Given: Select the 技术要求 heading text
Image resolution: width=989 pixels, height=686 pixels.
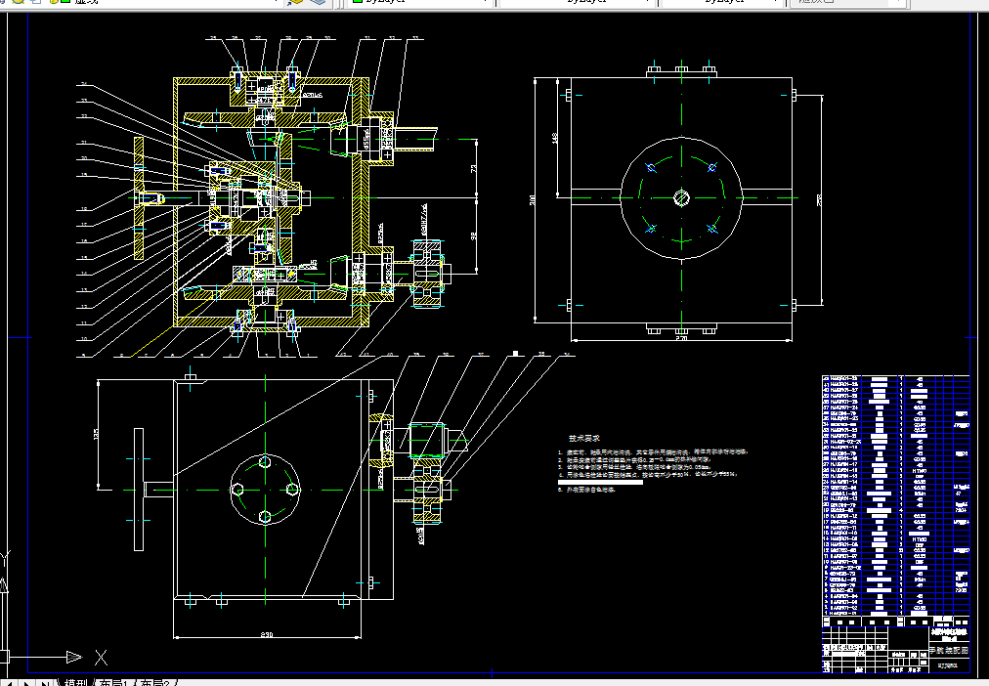Looking at the screenshot, I should click(584, 438).
